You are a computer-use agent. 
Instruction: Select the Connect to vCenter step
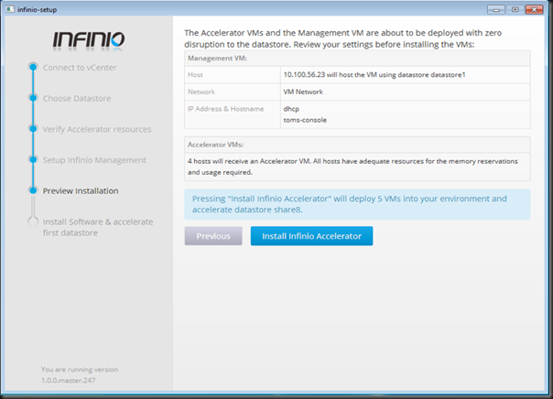click(x=80, y=68)
